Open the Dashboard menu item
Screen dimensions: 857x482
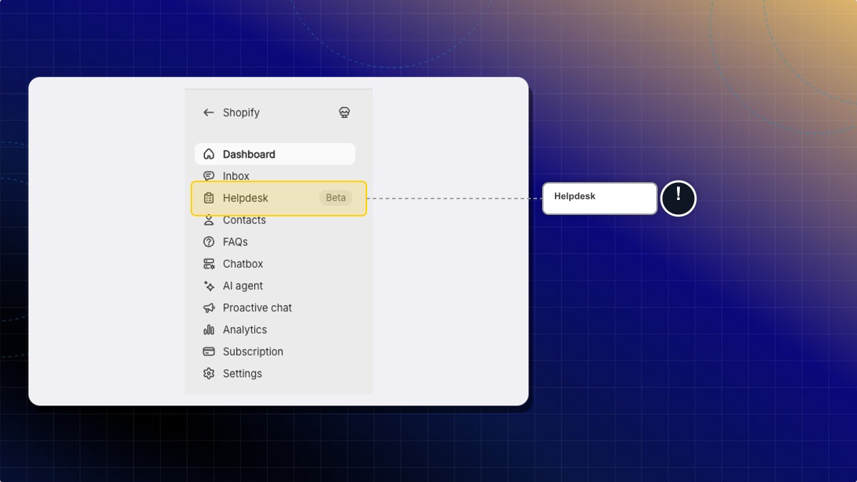275,154
